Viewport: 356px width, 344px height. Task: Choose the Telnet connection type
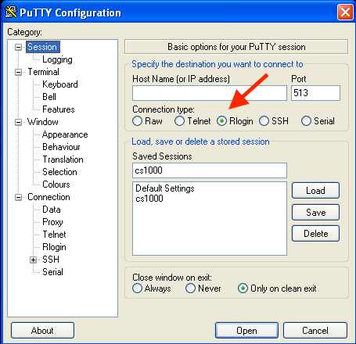click(179, 121)
